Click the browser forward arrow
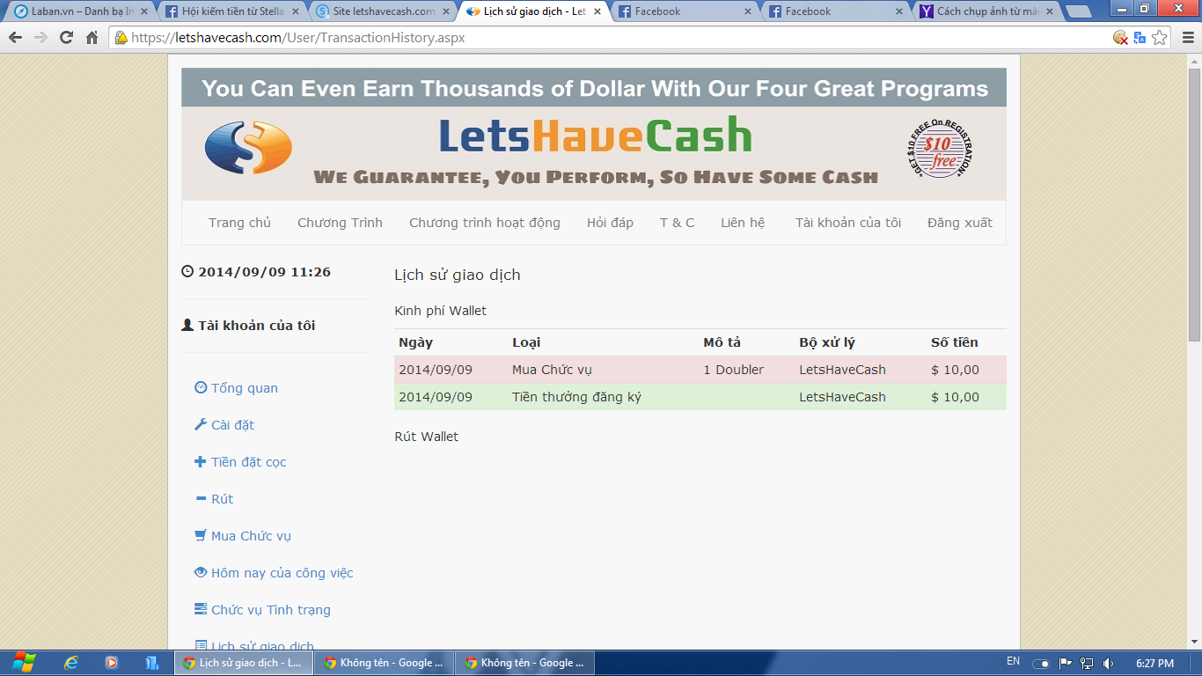Screen dimensions: 1202x676 (x=40, y=38)
